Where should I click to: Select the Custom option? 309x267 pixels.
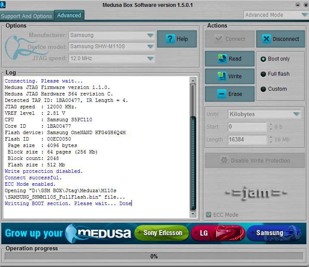[x=263, y=89]
